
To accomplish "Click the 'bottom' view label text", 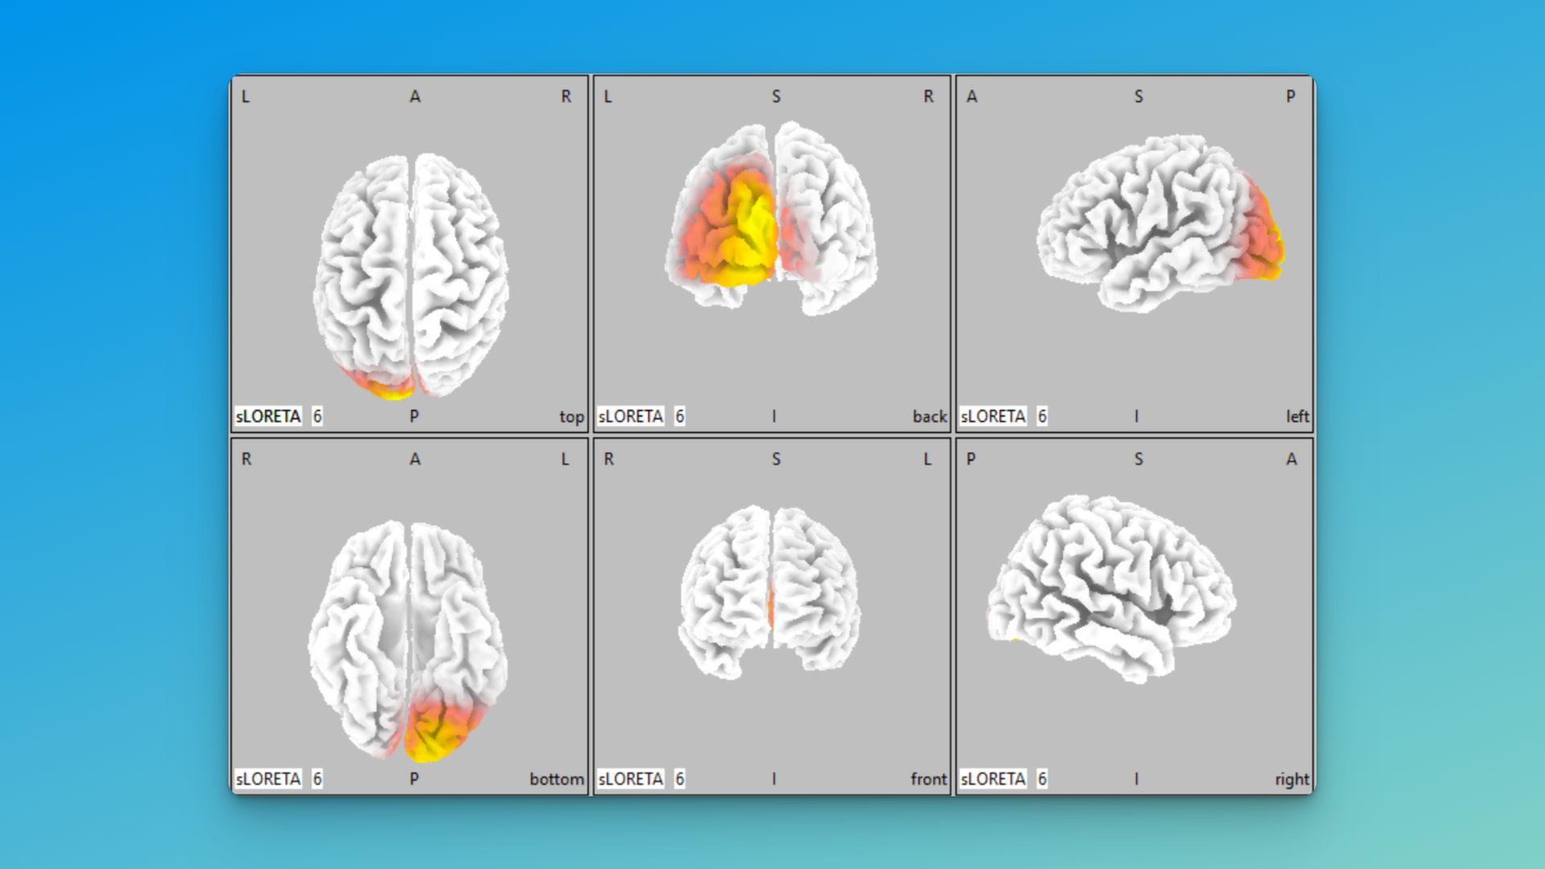I will 556,779.
